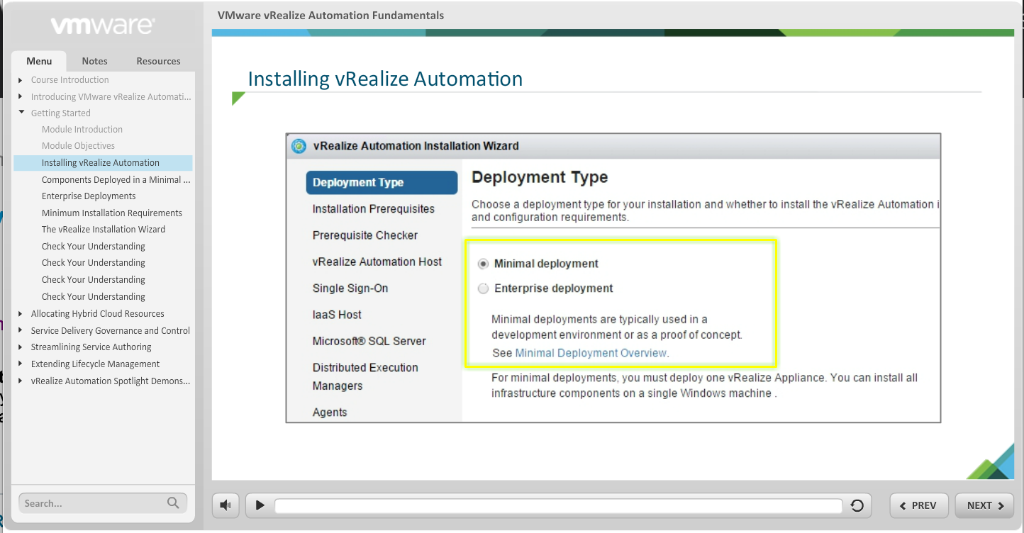This screenshot has width=1024, height=533.
Task: Expand the Course Introduction section
Action: [21, 80]
